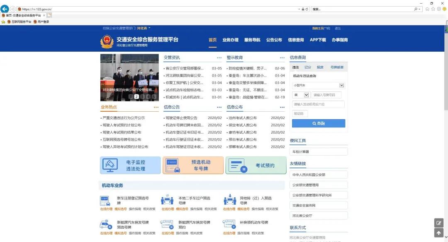Select the 异地转(迁)入预选号牌 icon
The height and width of the screenshot is (242, 448).
point(230,201)
